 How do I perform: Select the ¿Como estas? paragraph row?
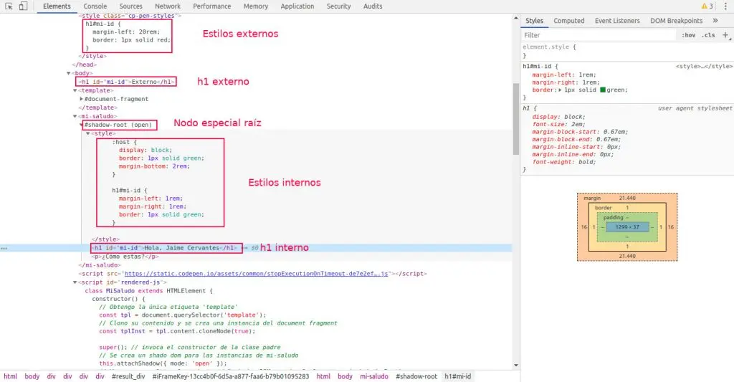pyautogui.click(x=125, y=257)
